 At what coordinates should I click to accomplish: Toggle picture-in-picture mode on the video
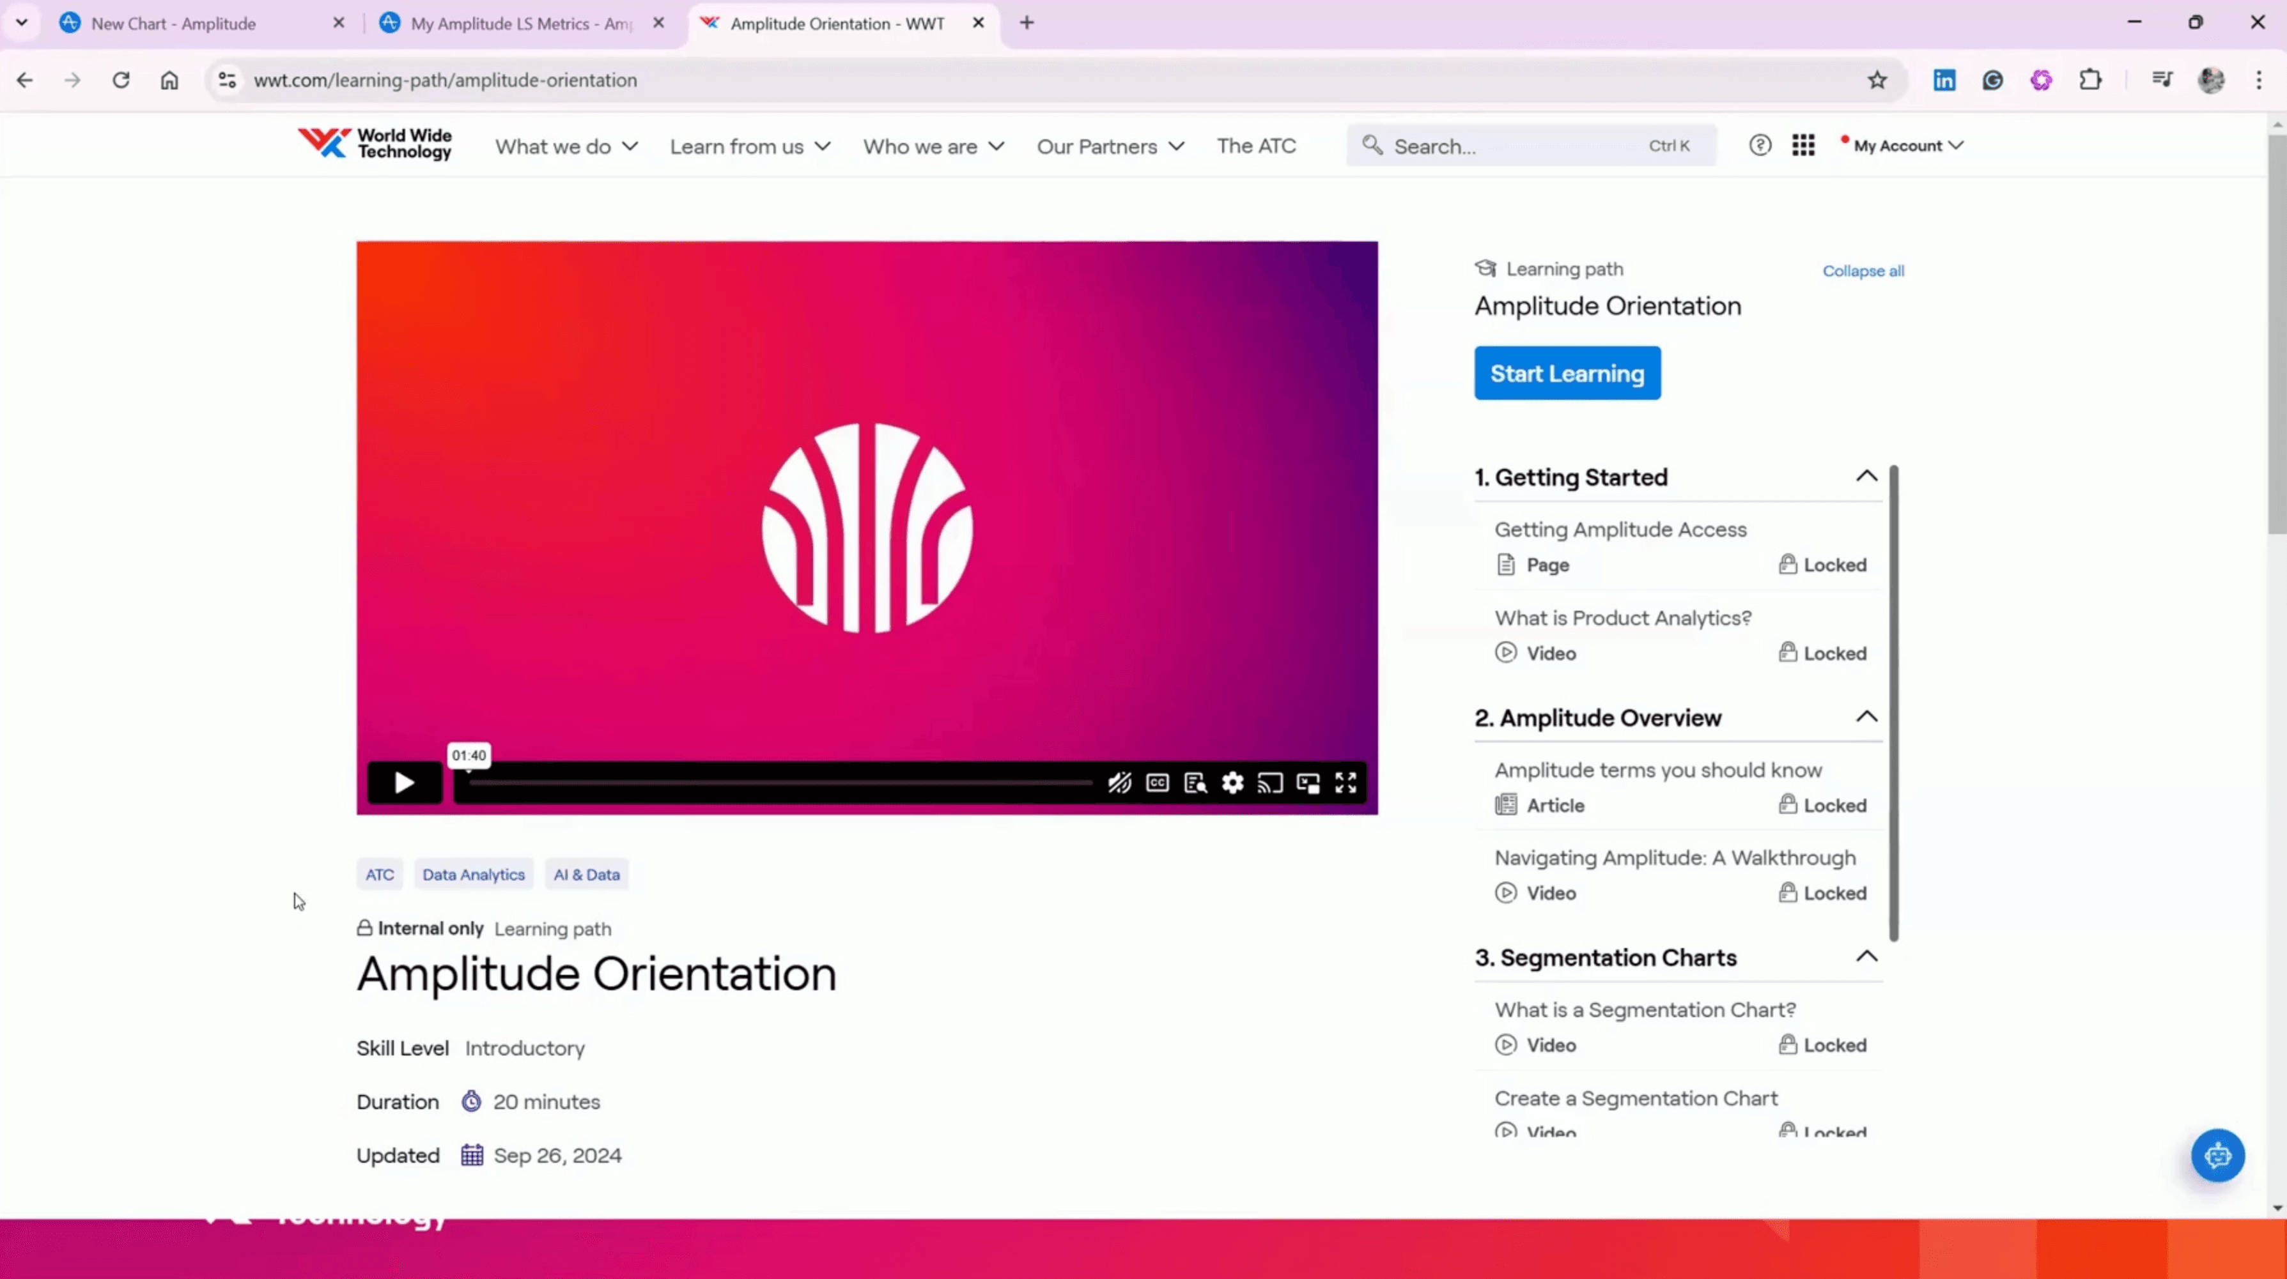point(1307,782)
